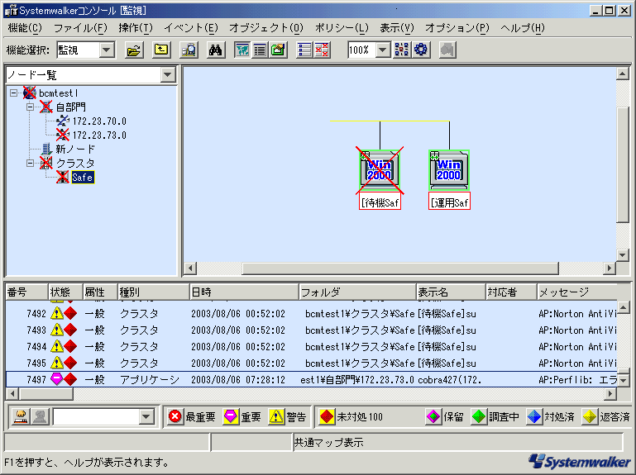The image size is (636, 475).
Task: Click the クラスタ folder icon in tree
Action: [45, 163]
